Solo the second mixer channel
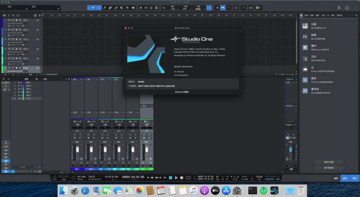 (x=94, y=134)
